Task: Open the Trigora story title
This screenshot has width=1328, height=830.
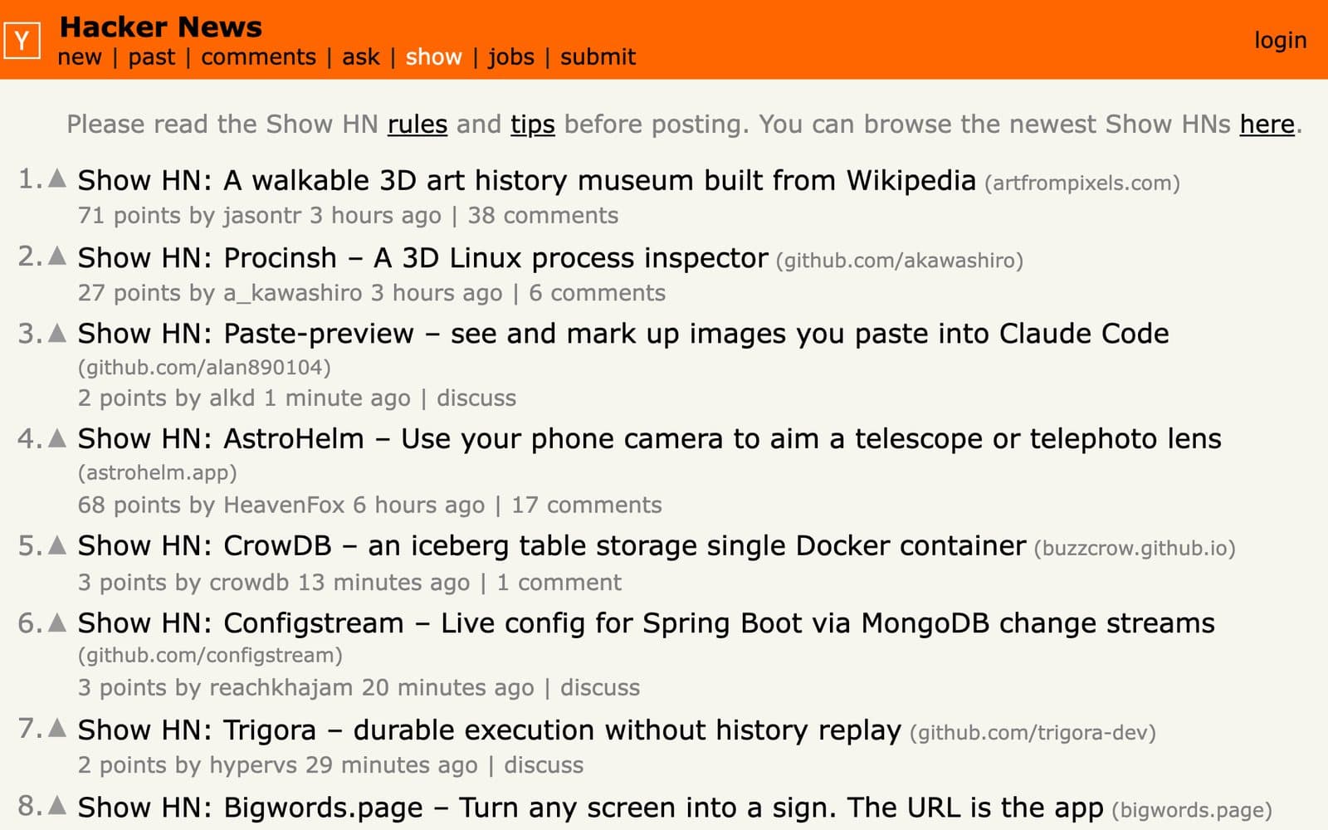Action: pyautogui.click(x=489, y=730)
